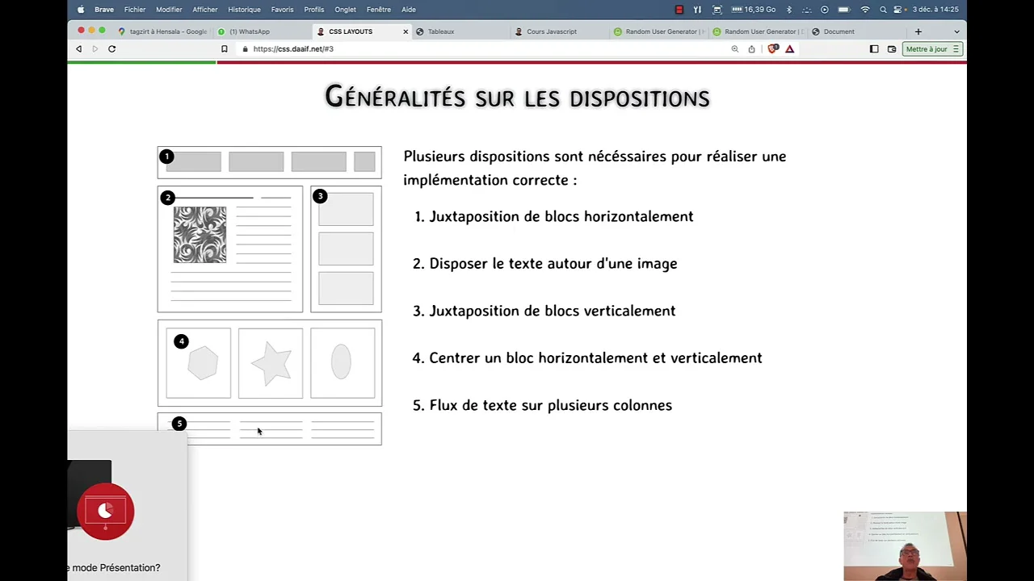
Task: Open the Afficher menu
Action: pos(205,10)
